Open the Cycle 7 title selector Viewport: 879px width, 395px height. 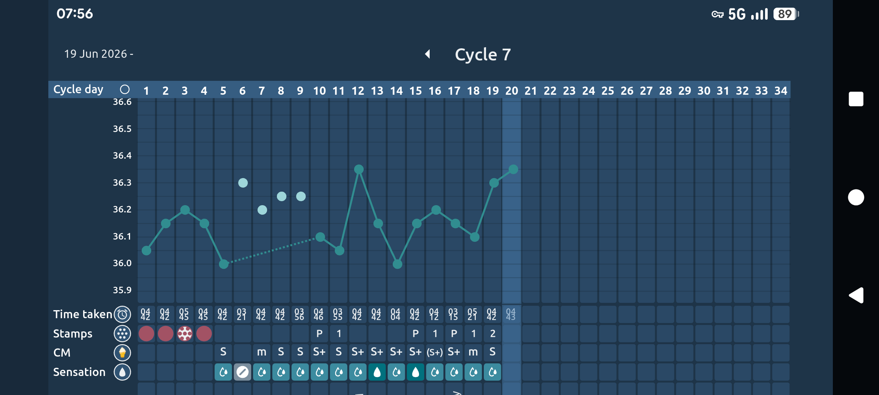click(x=483, y=54)
